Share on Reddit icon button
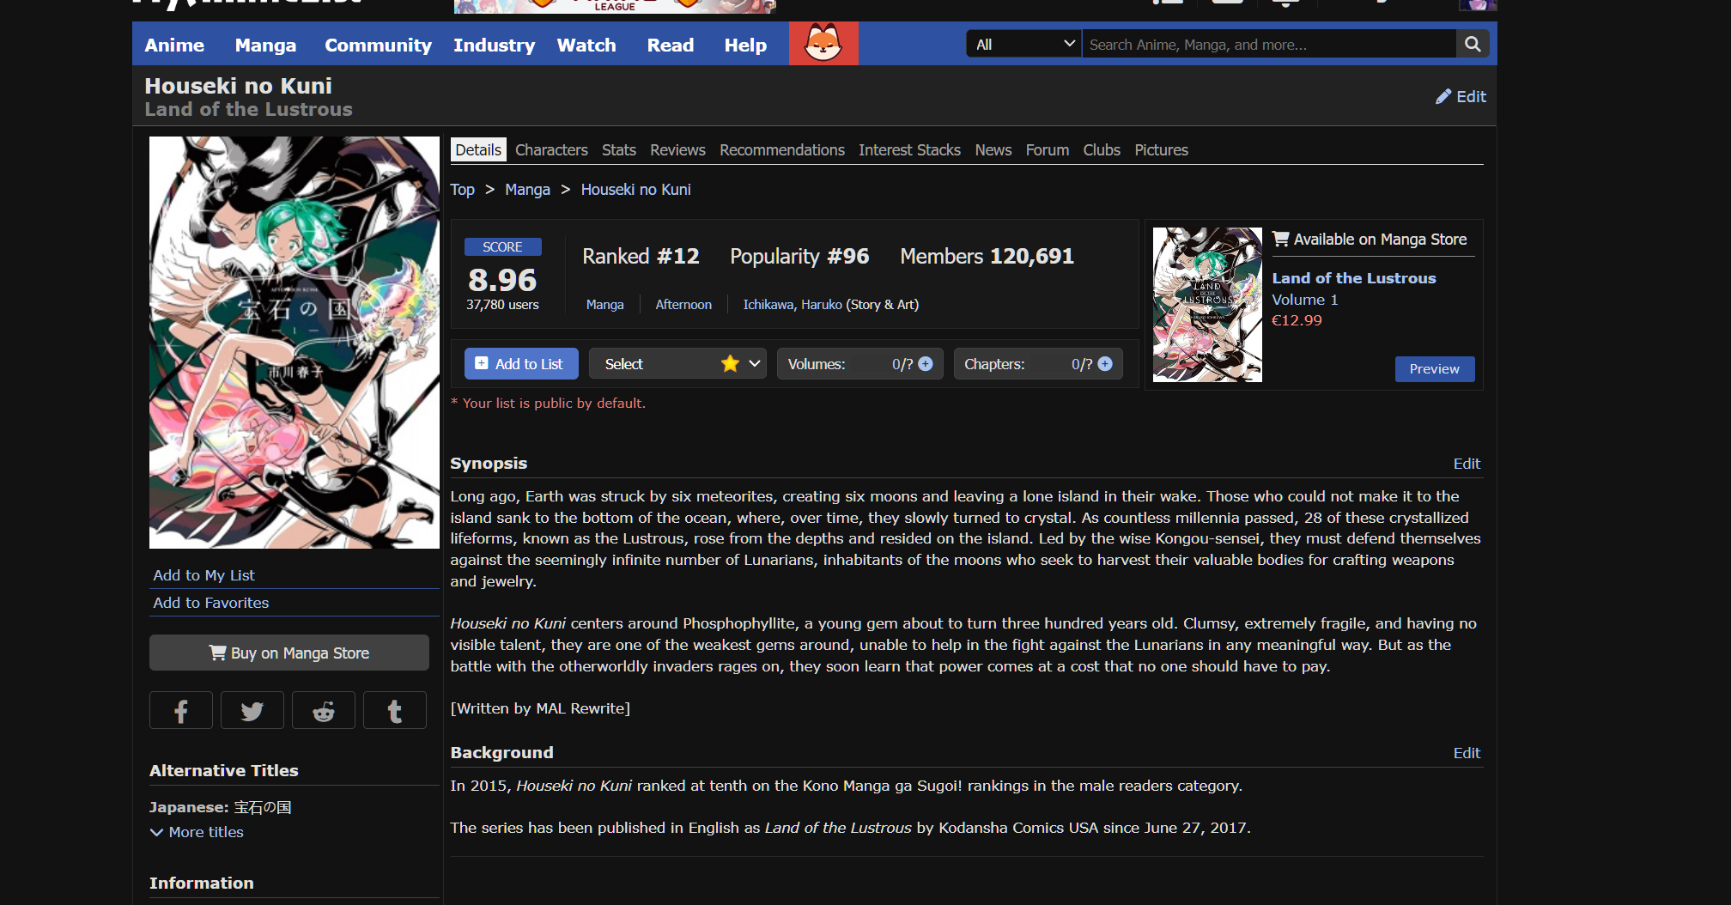This screenshot has height=905, width=1731. pos(324,710)
